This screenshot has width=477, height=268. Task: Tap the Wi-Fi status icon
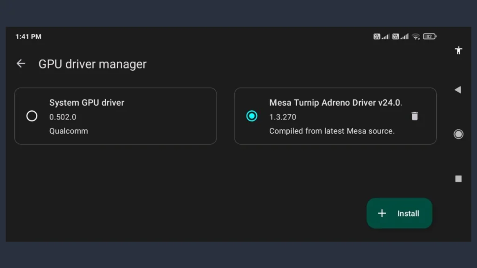point(416,37)
